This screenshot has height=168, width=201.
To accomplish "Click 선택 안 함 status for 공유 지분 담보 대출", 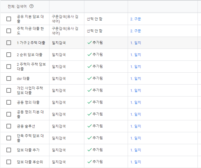I will (95, 19).
